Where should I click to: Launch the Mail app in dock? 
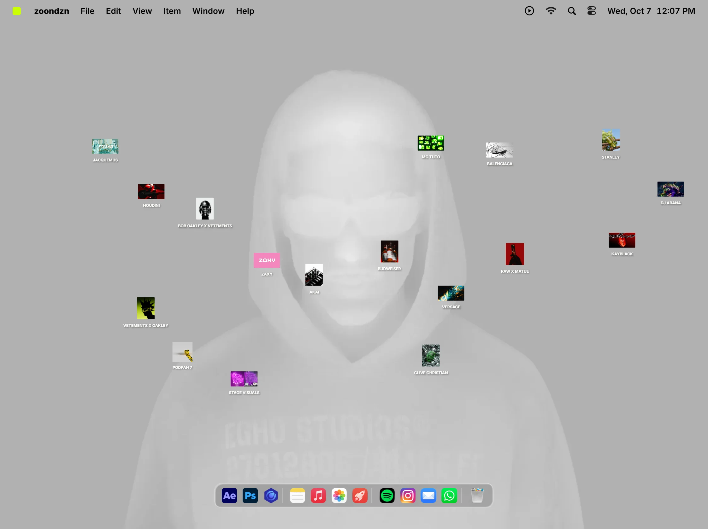point(428,496)
